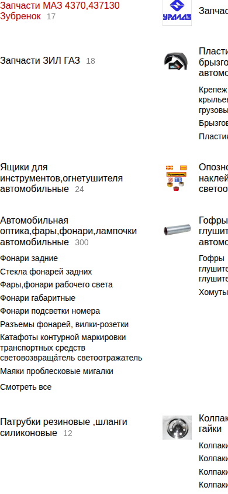
Task: Open Хомуты subcategory link
Action: click(213, 293)
